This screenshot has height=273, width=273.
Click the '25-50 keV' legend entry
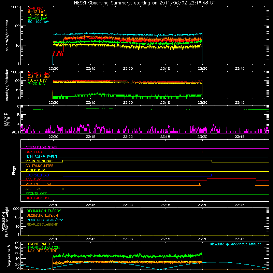click(38, 18)
